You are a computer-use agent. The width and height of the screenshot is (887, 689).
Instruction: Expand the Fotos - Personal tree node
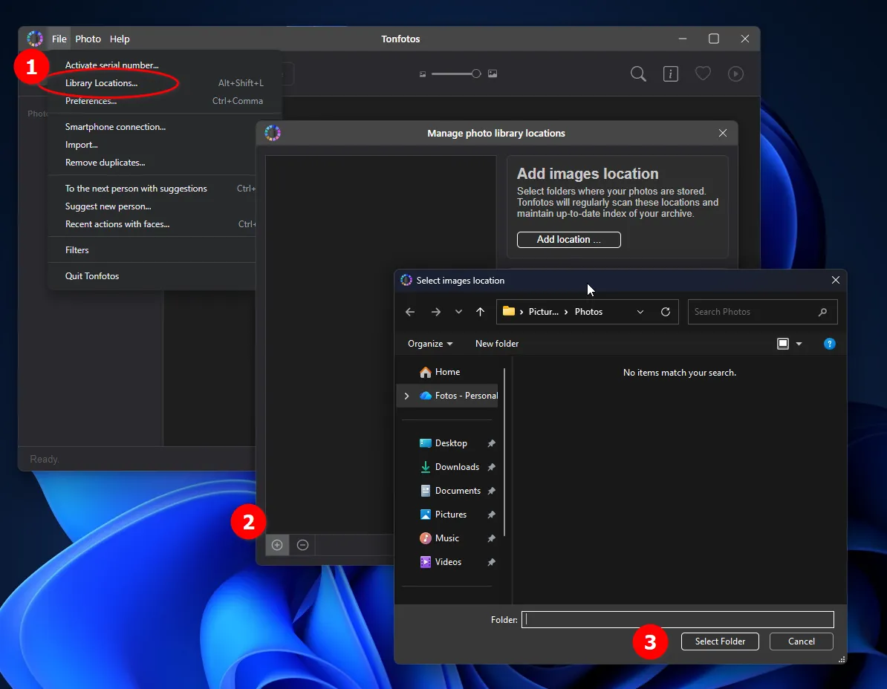(406, 396)
